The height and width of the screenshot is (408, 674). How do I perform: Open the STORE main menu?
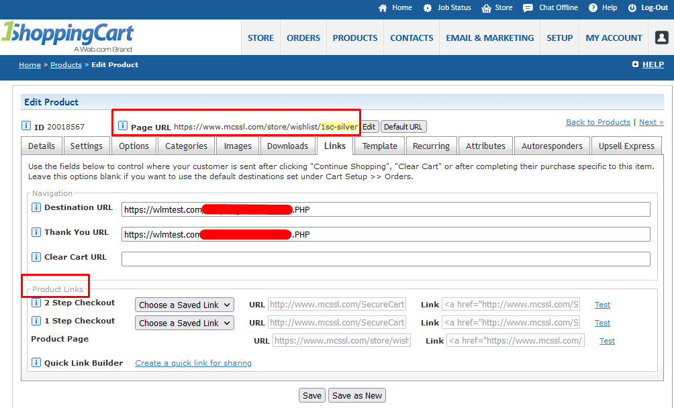[260, 38]
